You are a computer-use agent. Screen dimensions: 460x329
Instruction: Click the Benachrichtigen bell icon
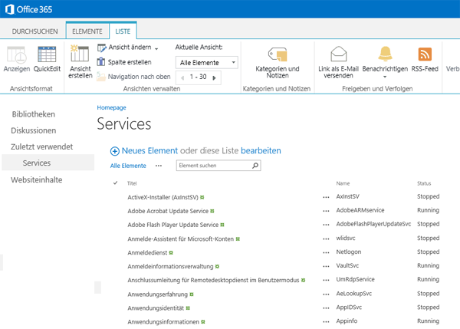[x=385, y=54]
